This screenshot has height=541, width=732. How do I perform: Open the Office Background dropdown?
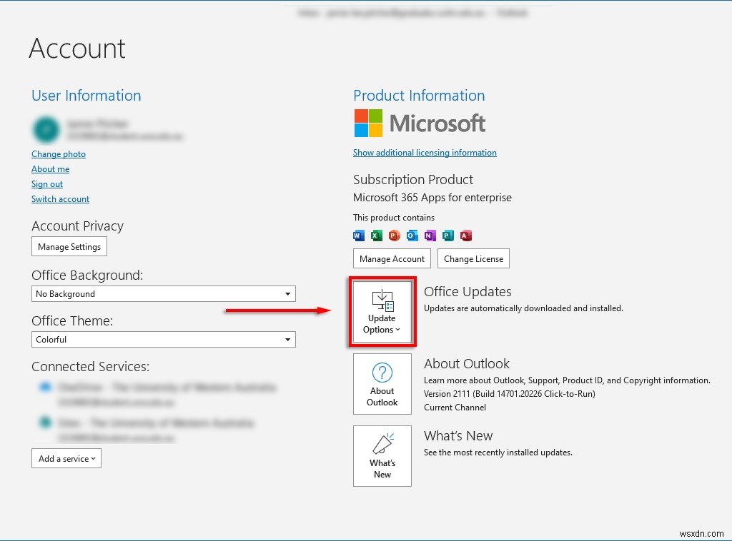(289, 293)
